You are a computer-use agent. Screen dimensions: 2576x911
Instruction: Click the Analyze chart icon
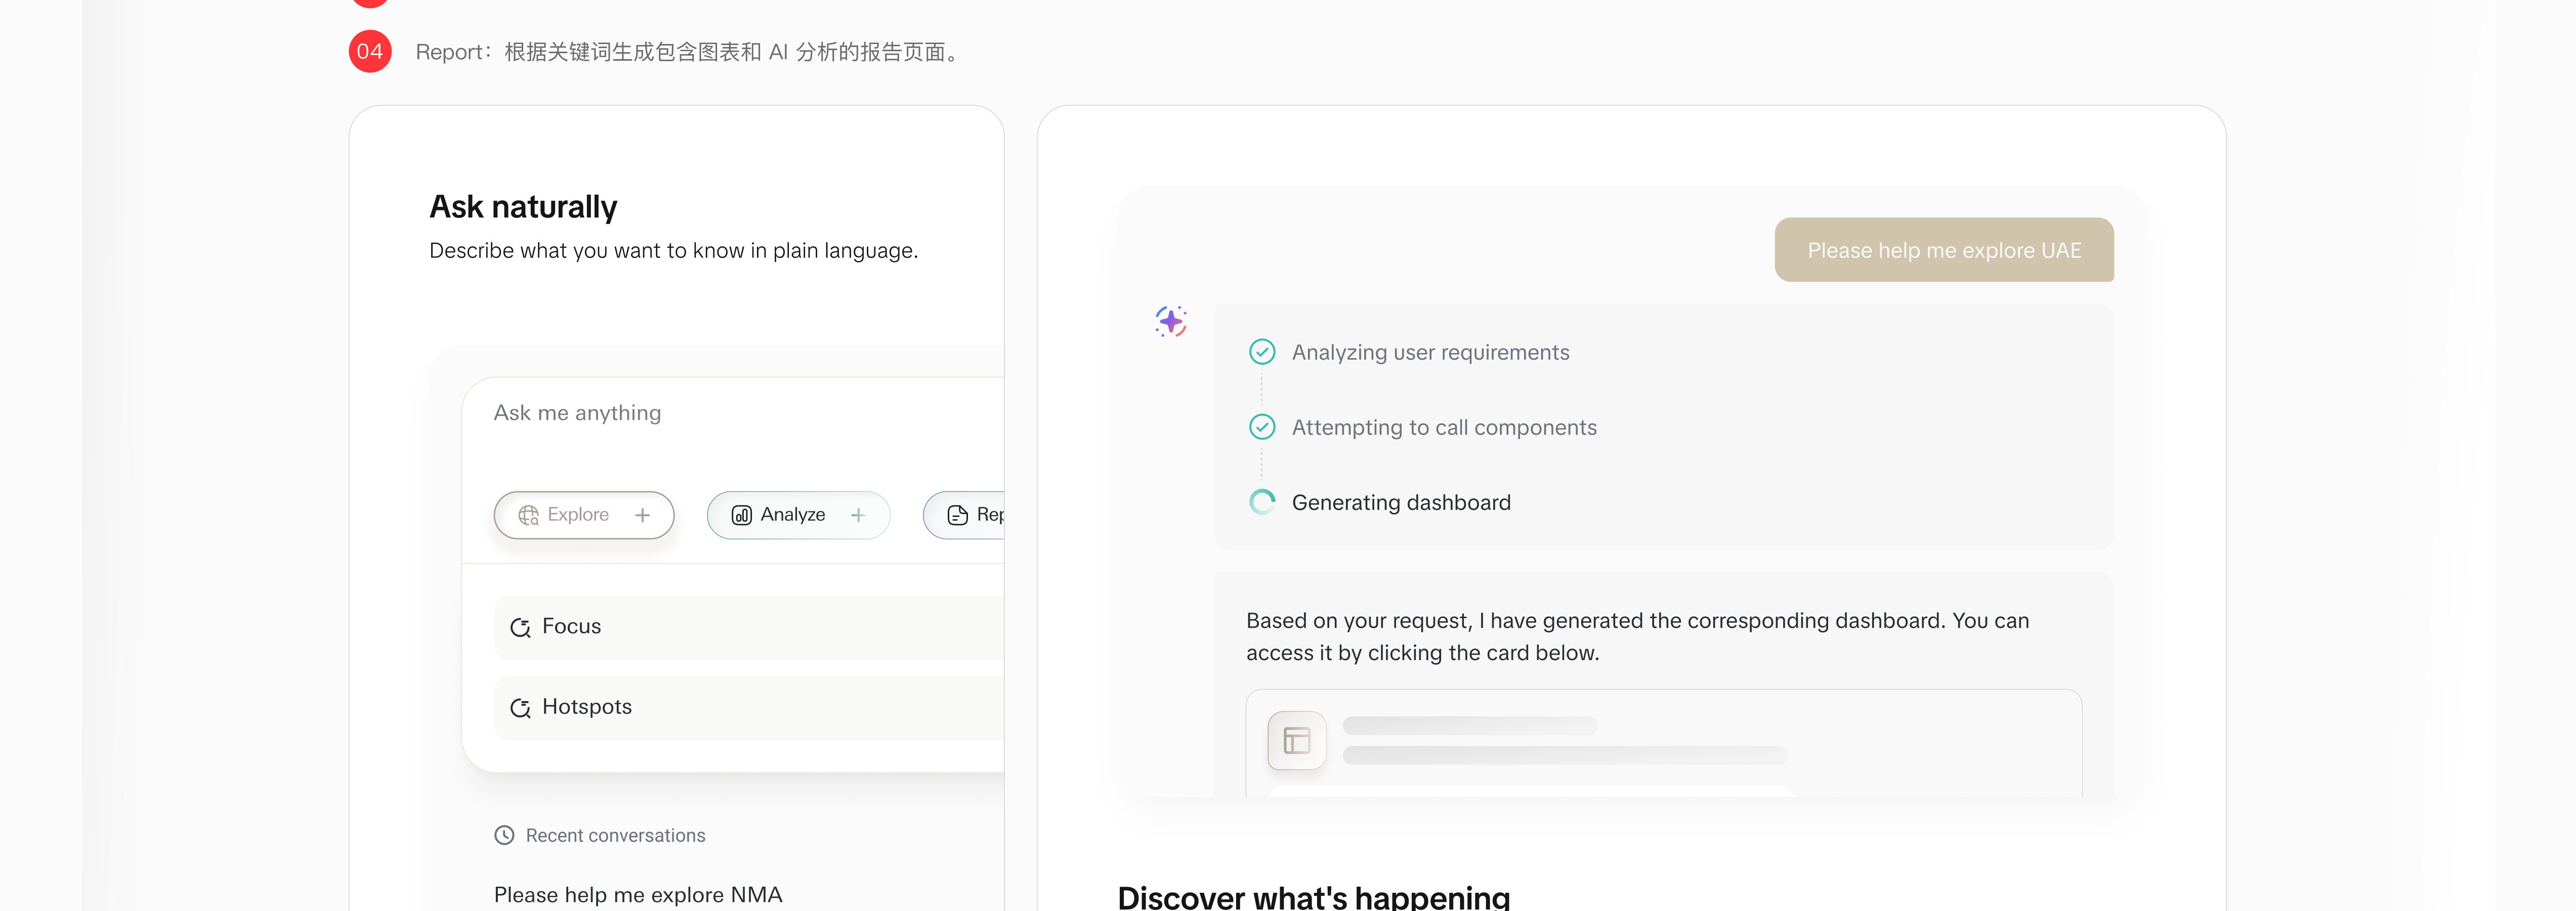[741, 515]
